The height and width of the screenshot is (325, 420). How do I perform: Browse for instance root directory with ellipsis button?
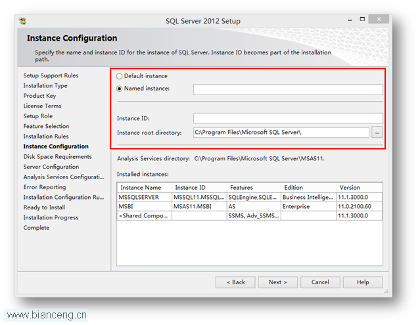point(377,133)
